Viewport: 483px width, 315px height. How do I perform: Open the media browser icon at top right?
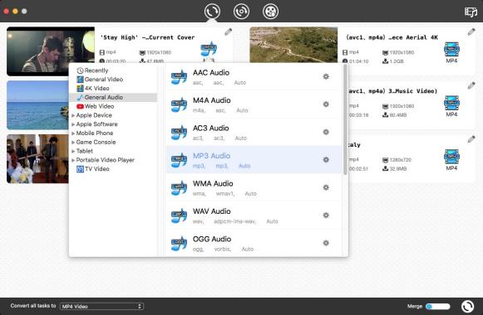point(471,12)
